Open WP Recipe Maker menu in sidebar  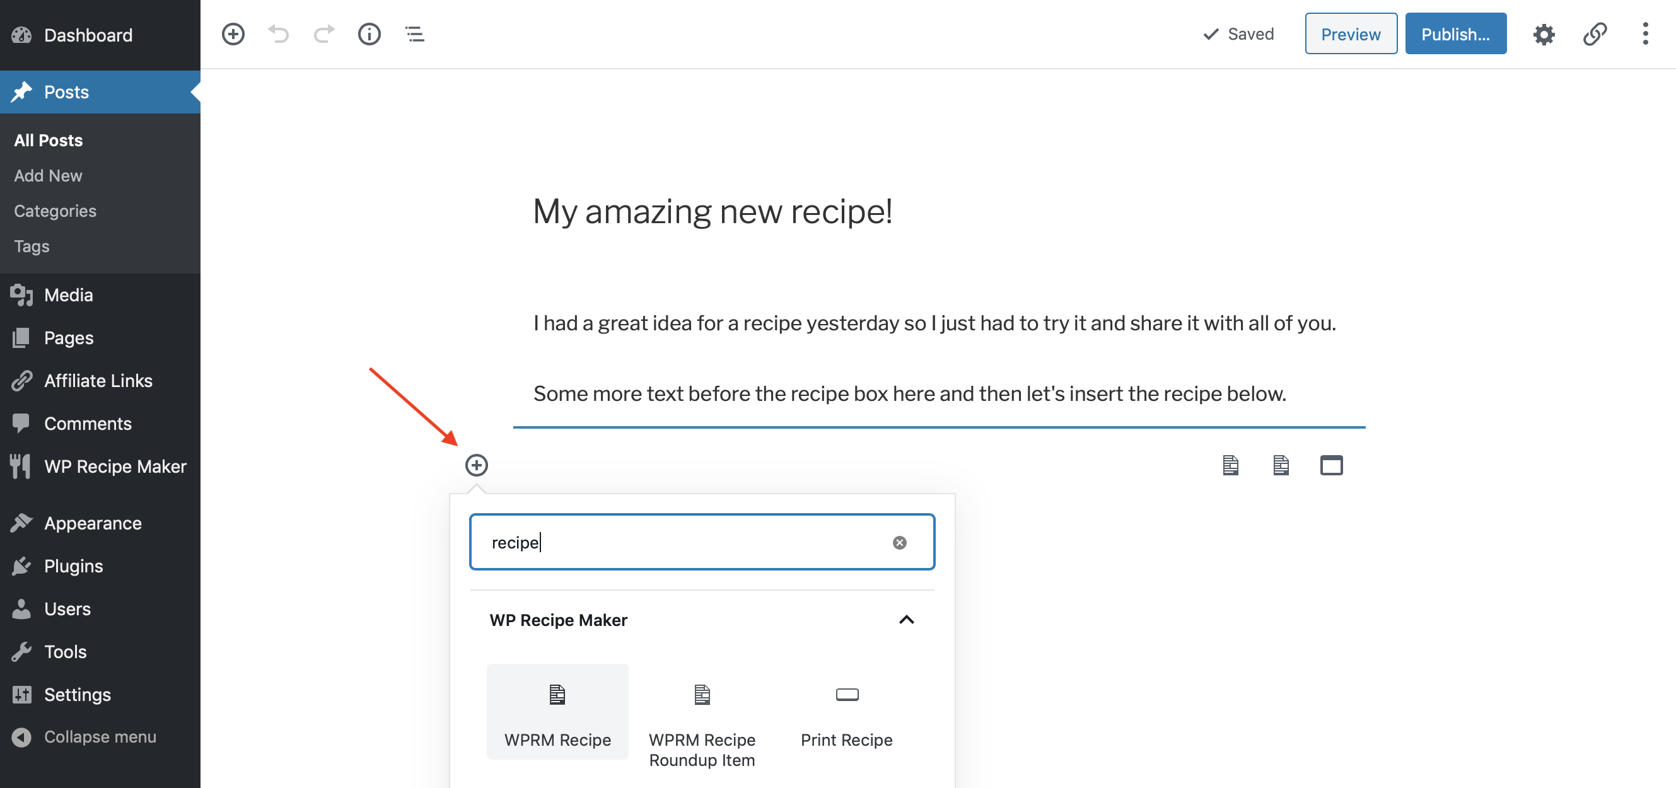point(115,466)
